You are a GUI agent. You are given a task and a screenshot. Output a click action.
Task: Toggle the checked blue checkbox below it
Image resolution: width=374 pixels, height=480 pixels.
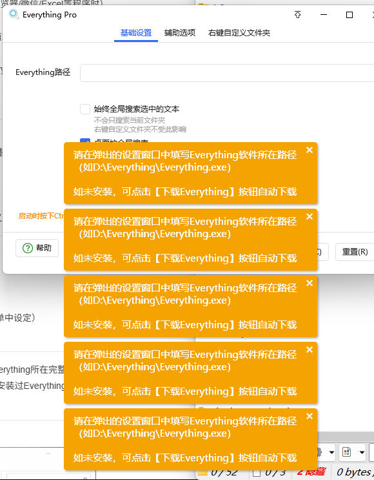(x=85, y=141)
